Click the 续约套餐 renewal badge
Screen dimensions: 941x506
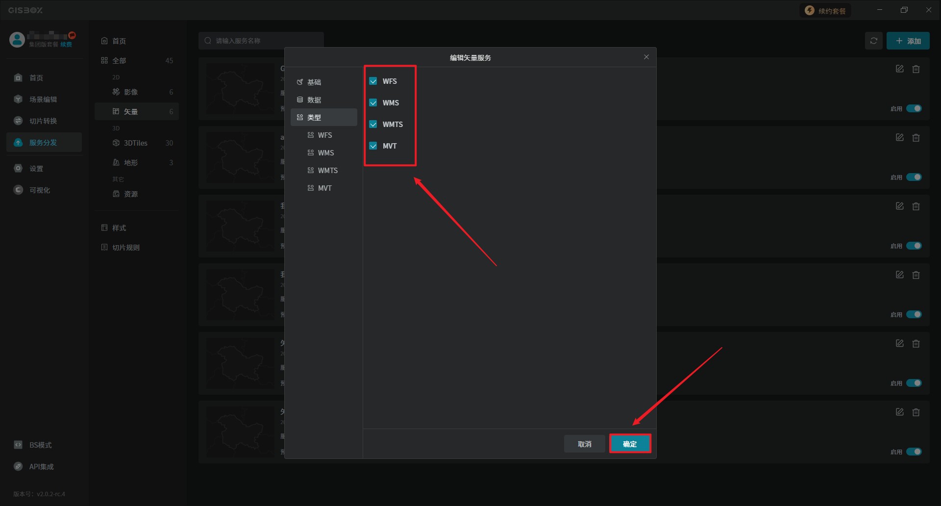pyautogui.click(x=826, y=11)
